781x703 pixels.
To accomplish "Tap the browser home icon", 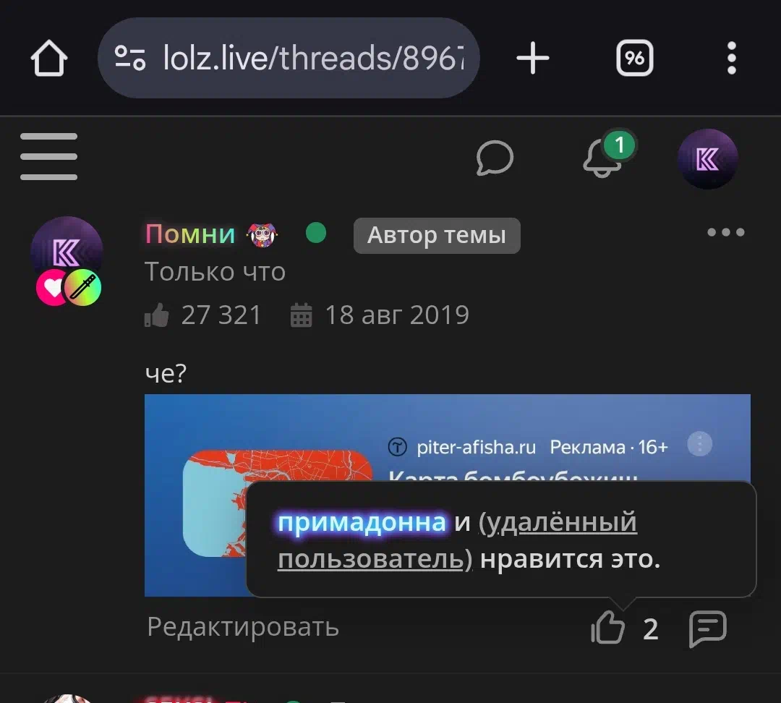I will [49, 59].
